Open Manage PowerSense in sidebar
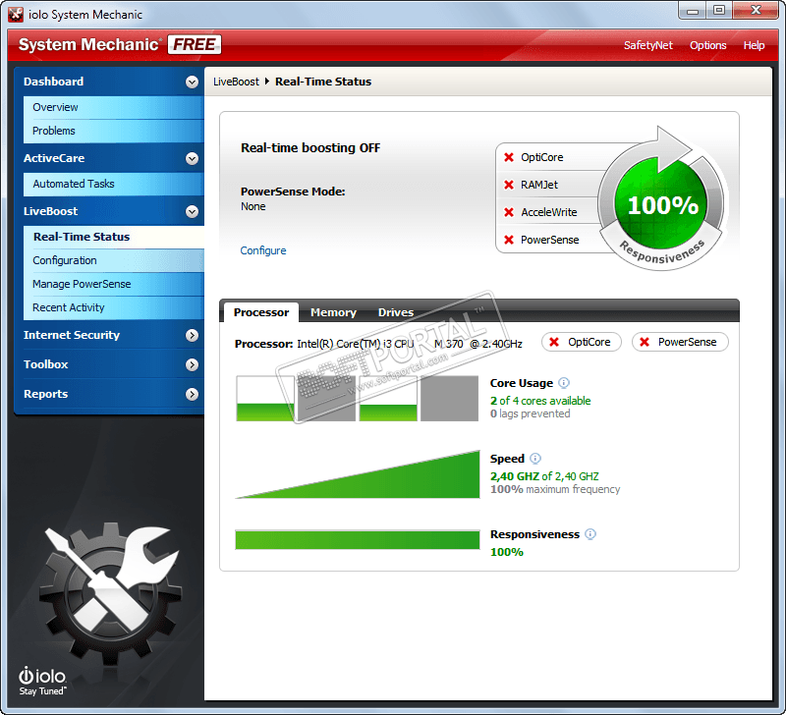 114,284
